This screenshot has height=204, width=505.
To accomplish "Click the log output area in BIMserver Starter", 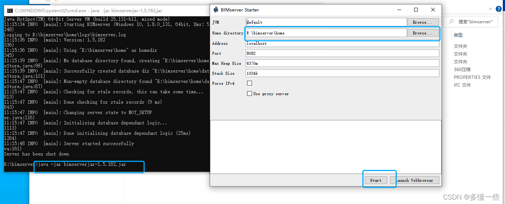I will click(x=325, y=147).
